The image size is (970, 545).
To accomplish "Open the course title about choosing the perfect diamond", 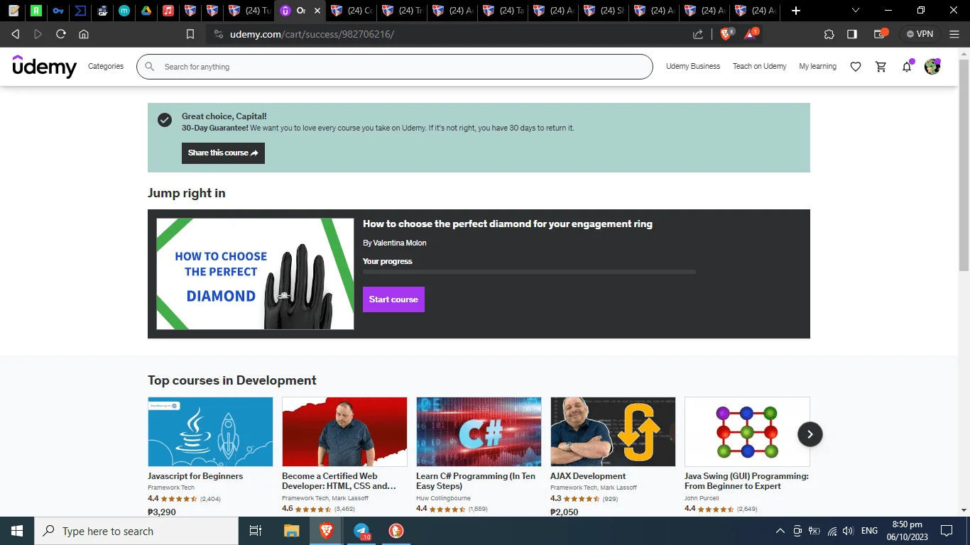I will coord(508,224).
